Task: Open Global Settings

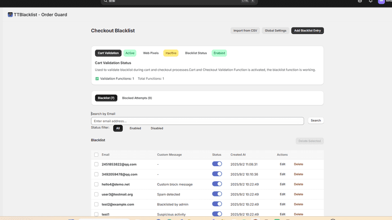Action: pyautogui.click(x=276, y=30)
